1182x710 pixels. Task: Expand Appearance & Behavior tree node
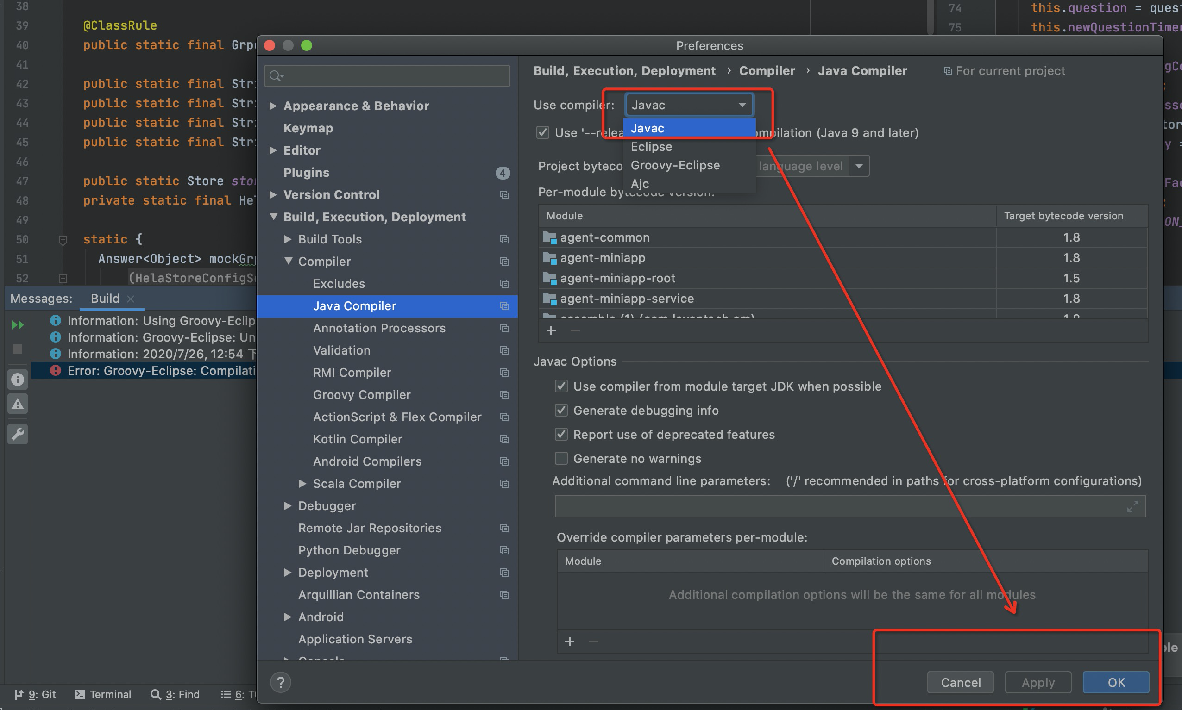click(x=273, y=106)
